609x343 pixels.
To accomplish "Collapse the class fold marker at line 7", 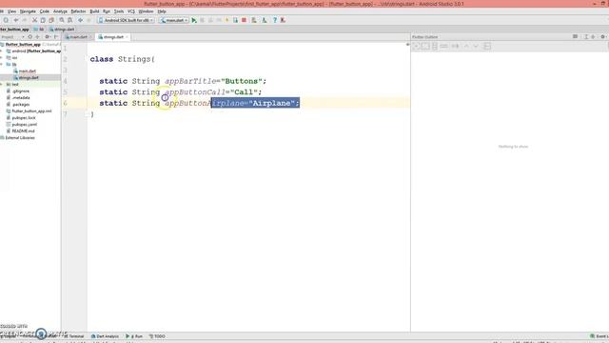I will click(x=88, y=114).
